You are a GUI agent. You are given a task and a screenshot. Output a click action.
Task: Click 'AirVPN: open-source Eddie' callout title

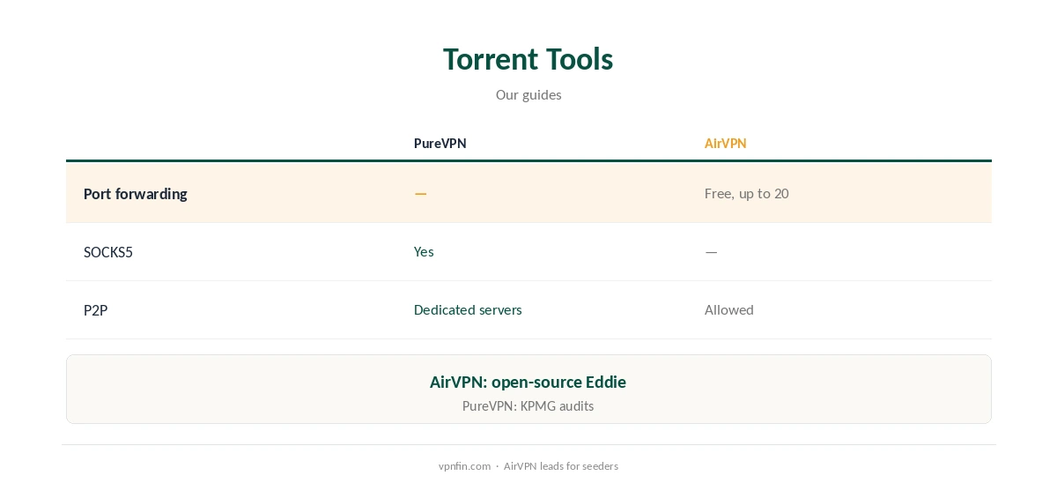tap(528, 382)
